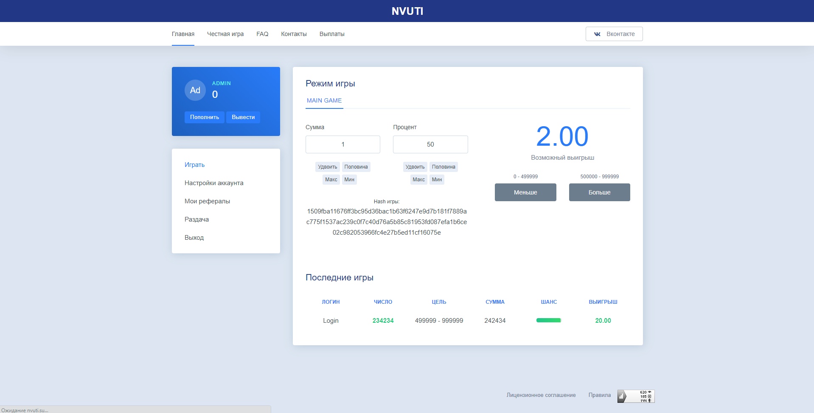
Task: Click Половина under the Сумма field
Action: coord(356,167)
